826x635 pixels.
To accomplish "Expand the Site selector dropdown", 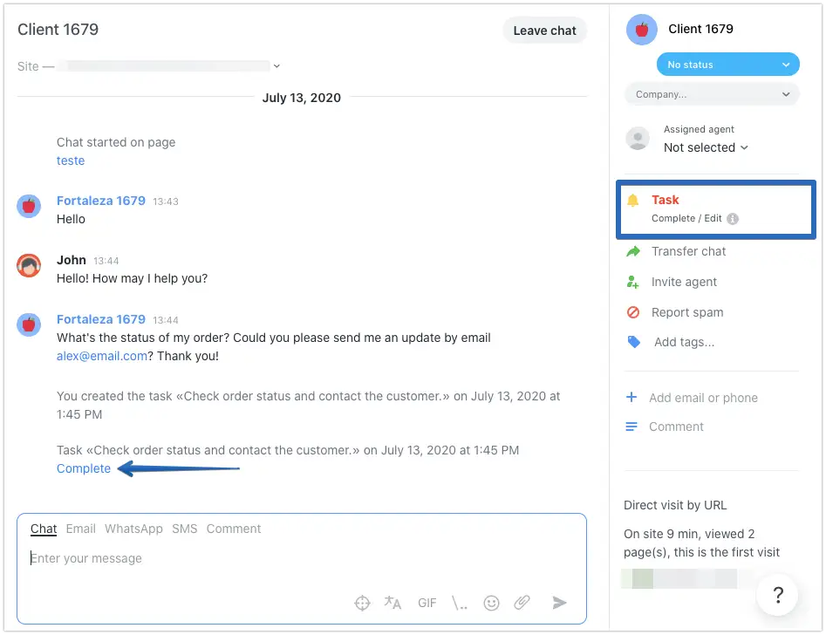I will 276,66.
